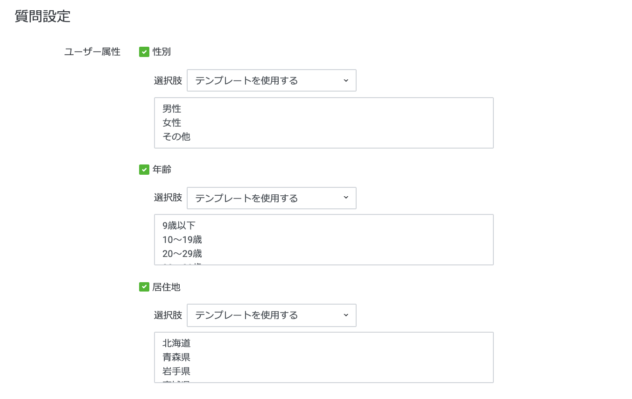Screen dimensions: 632x399
Task: Click the 9歳以下 option line
Action: pyautogui.click(x=179, y=226)
